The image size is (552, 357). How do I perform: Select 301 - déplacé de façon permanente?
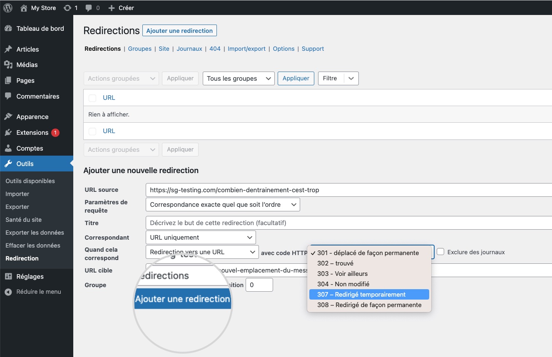pos(369,253)
